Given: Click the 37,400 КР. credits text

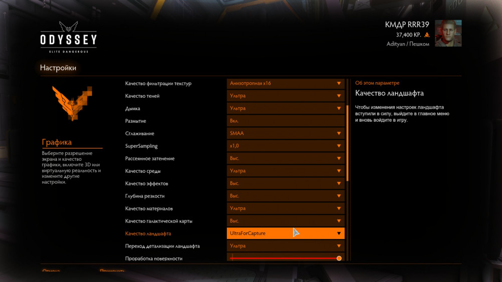Looking at the screenshot, I should click(409, 35).
